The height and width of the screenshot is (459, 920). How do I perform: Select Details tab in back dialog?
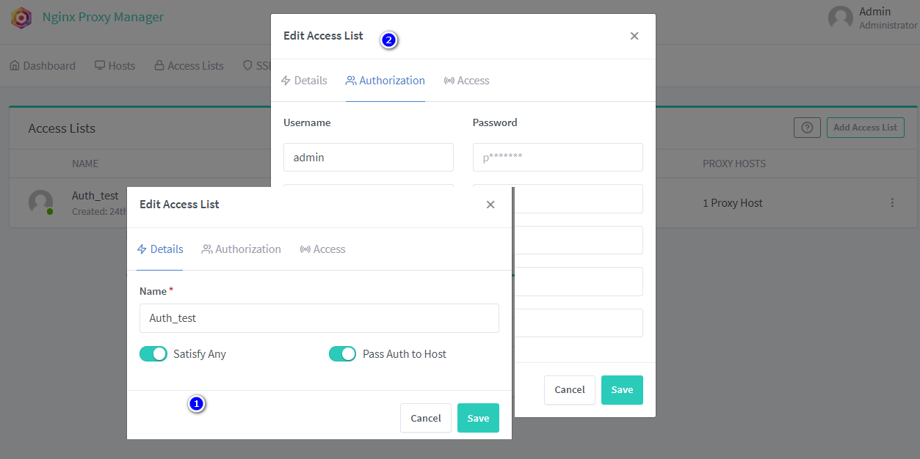pos(304,81)
